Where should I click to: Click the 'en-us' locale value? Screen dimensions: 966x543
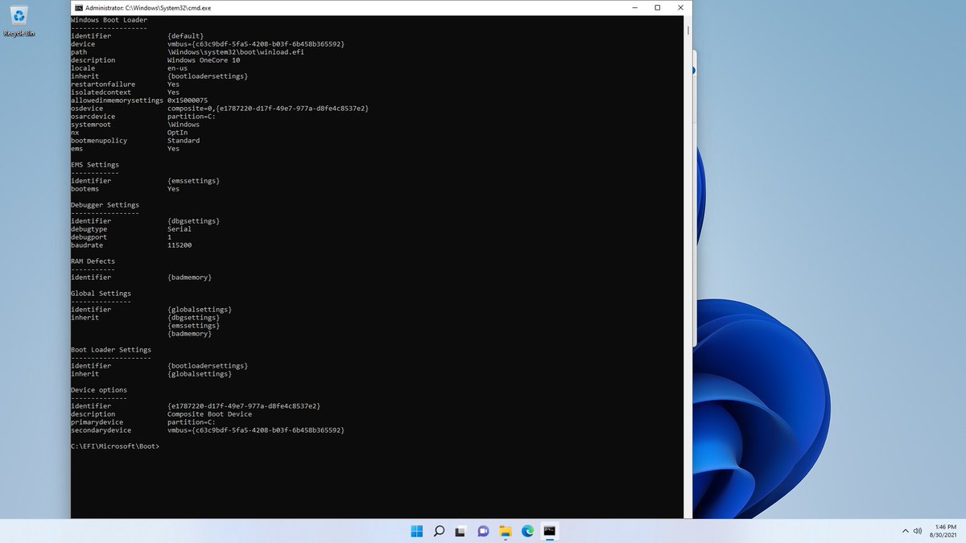coord(177,68)
